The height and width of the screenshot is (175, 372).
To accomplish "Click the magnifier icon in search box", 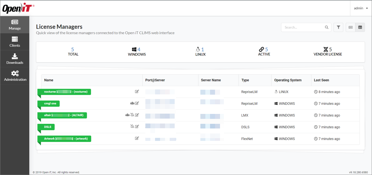I will [327, 27].
